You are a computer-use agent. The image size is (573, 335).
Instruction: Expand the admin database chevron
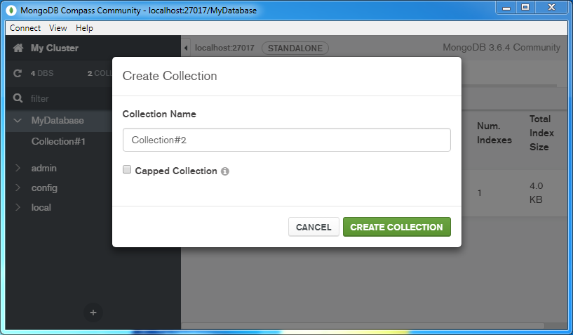click(18, 168)
